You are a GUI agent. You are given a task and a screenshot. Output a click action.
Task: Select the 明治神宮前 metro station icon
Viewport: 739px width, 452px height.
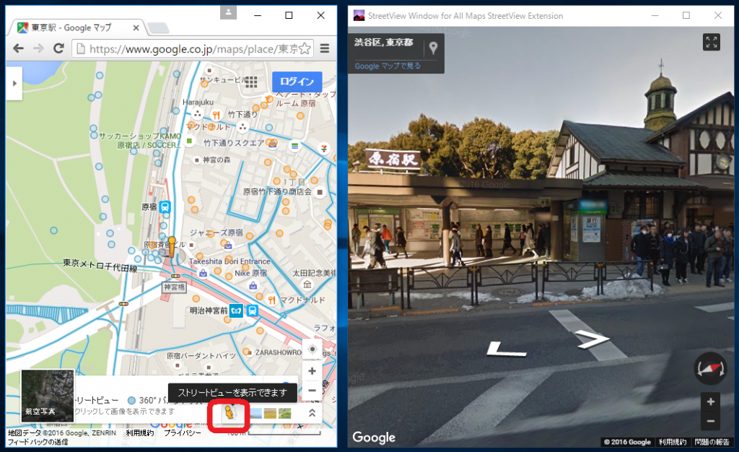[x=237, y=310]
